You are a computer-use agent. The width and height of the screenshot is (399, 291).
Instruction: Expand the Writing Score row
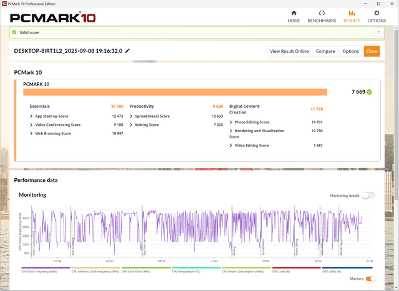pos(131,125)
